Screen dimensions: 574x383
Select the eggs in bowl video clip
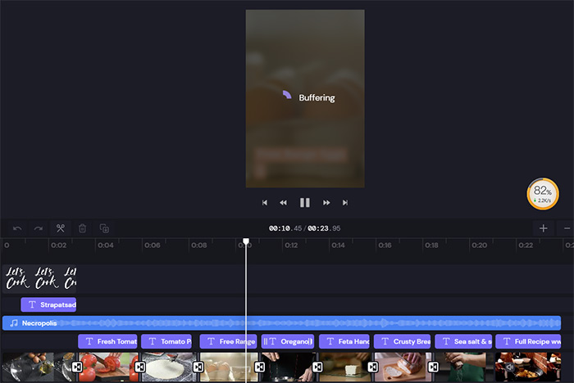[x=37, y=367]
